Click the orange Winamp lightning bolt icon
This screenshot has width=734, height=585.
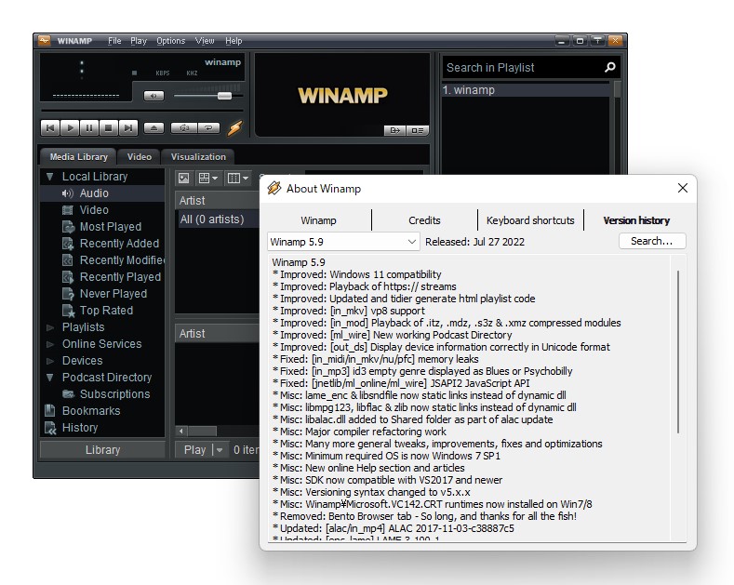tap(234, 127)
